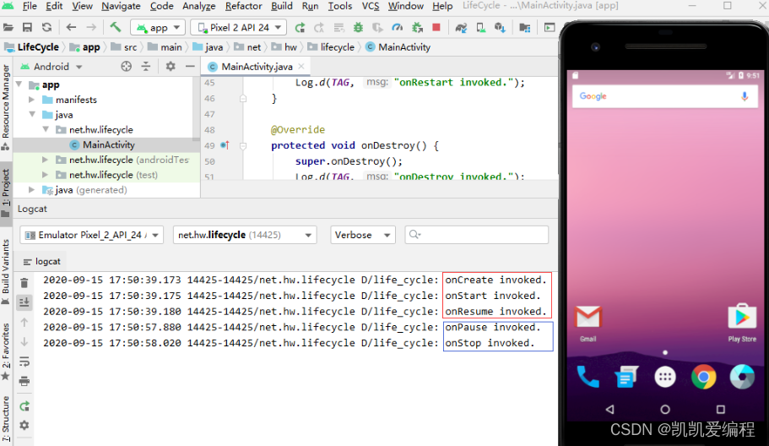769x446 pixels.
Task: Open Gmail on the emulator
Action: 588,323
